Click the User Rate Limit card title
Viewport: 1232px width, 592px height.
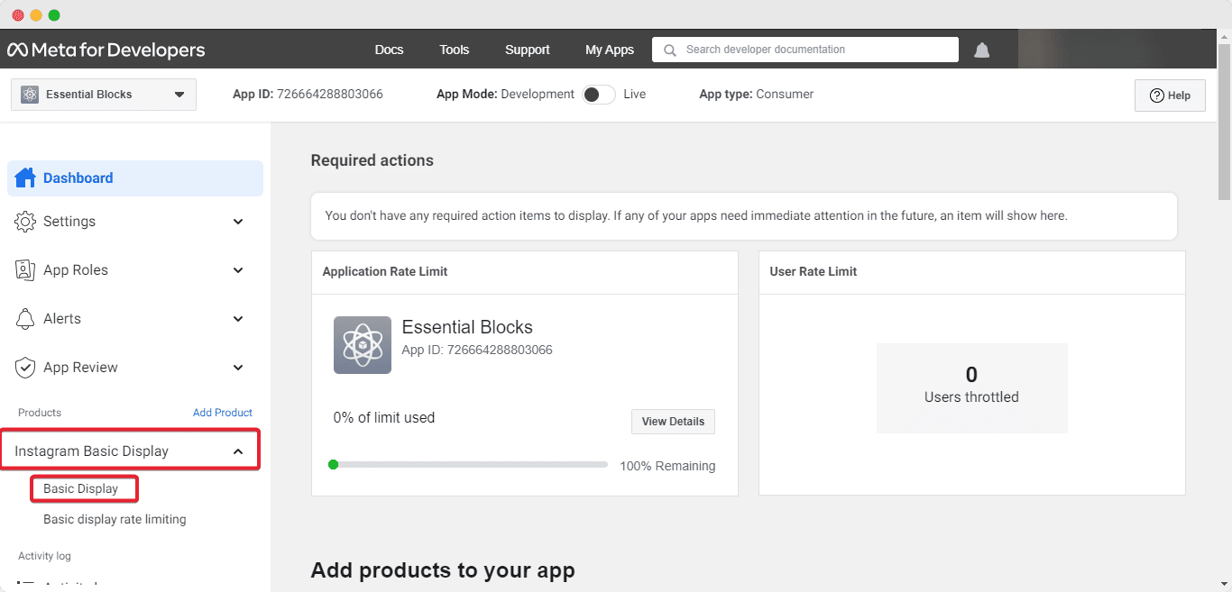814,271
